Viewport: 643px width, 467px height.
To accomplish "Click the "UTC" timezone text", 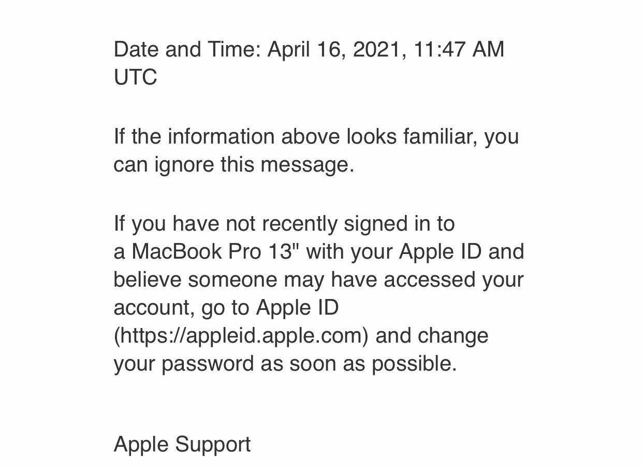I will (x=135, y=78).
